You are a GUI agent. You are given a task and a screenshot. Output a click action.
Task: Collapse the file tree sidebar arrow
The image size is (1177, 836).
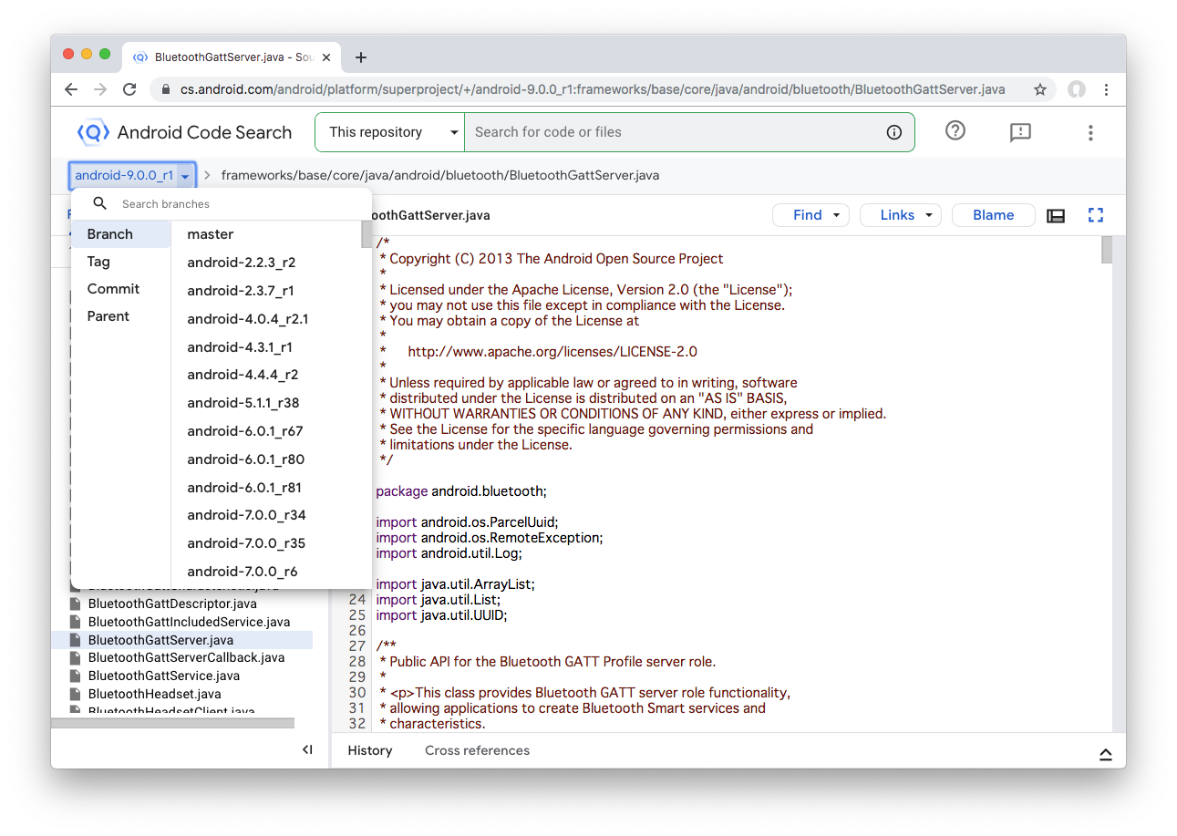(x=307, y=749)
